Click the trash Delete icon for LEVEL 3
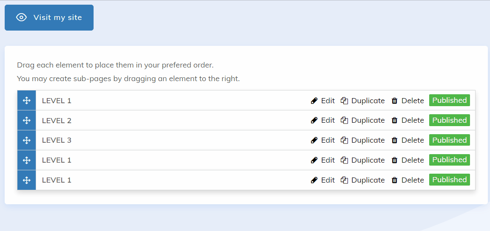Viewport: 490px width, 231px height. [394, 141]
